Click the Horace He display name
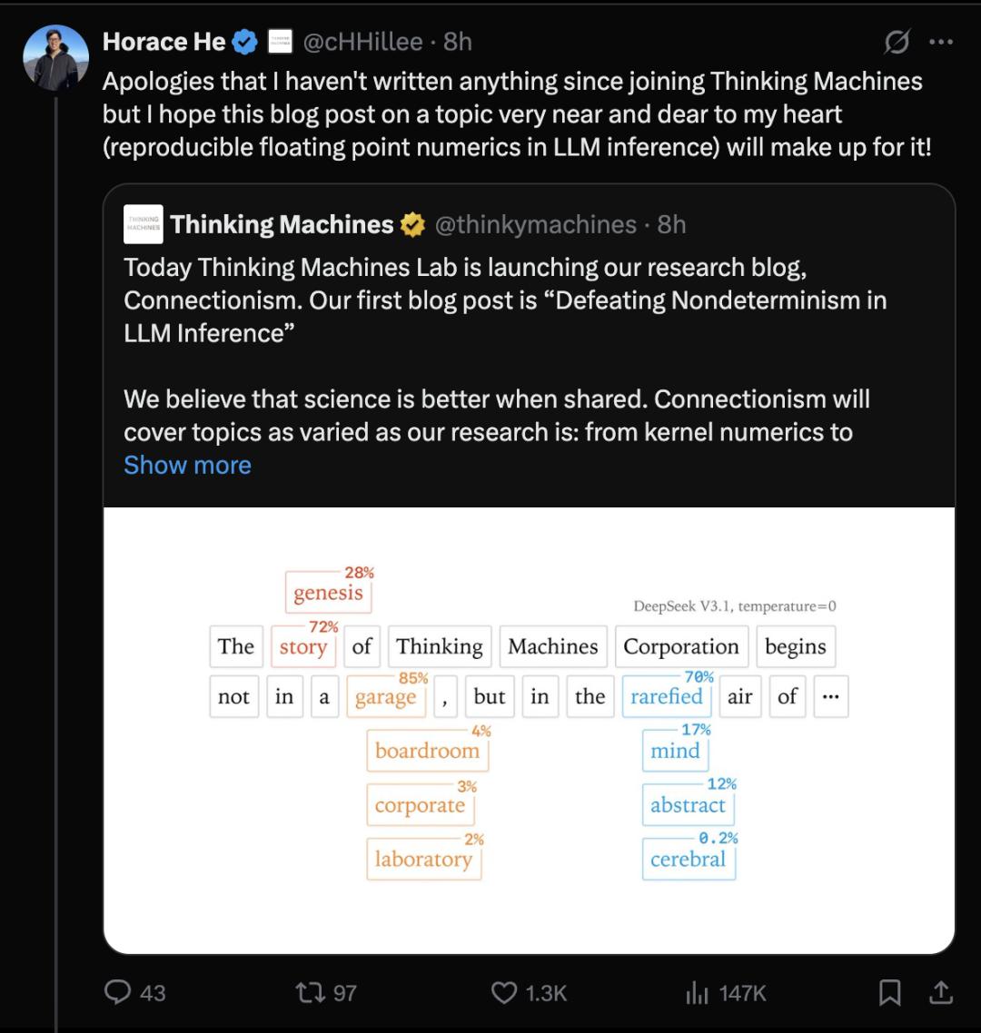 click(164, 42)
